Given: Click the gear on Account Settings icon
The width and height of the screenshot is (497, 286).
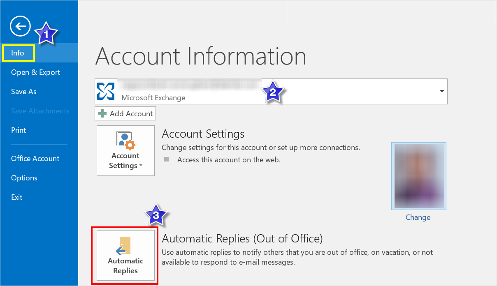Looking at the screenshot, I should coord(130,146).
